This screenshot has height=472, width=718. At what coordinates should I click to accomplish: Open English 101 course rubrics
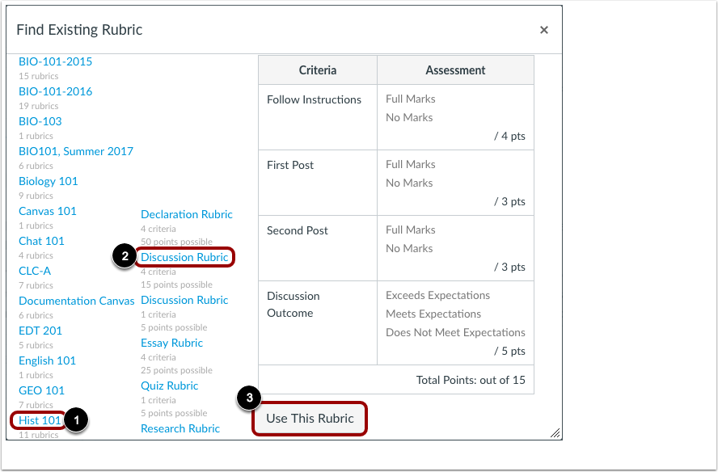(x=47, y=360)
